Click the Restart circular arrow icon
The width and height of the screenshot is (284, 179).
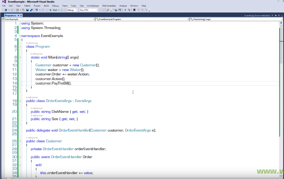click(x=62, y=10)
